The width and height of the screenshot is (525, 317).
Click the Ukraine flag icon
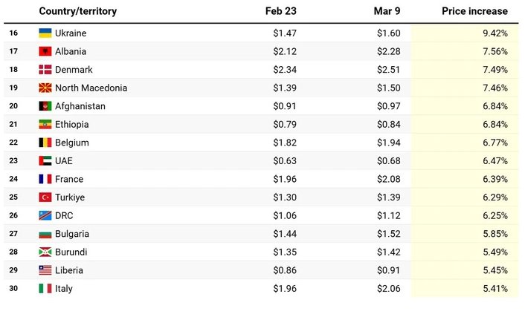[x=45, y=33]
